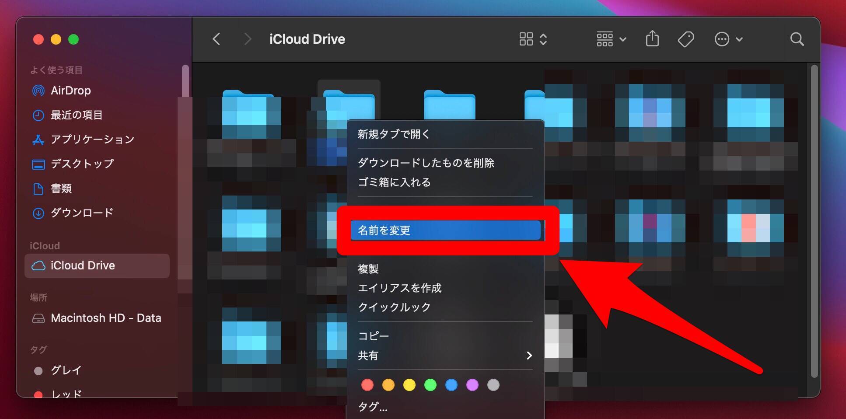Viewport: 846px width, 419px height.
Task: Open the 共有 submenu
Action: point(445,356)
